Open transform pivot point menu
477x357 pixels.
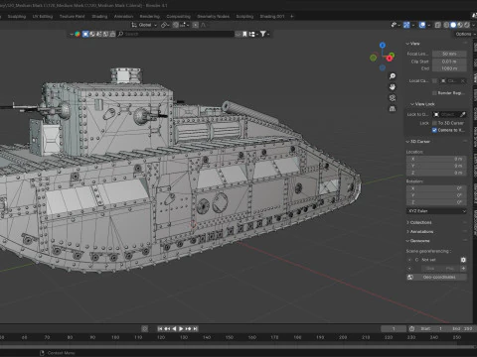pos(165,25)
